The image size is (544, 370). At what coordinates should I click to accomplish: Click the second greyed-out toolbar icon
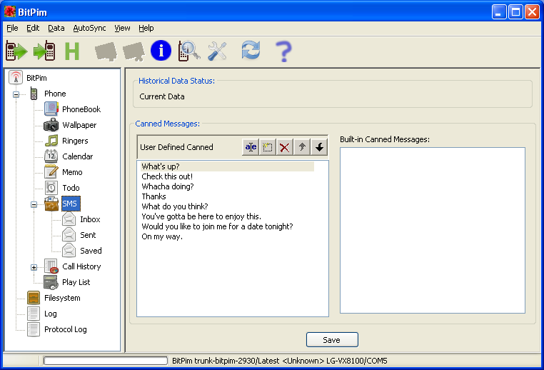134,51
